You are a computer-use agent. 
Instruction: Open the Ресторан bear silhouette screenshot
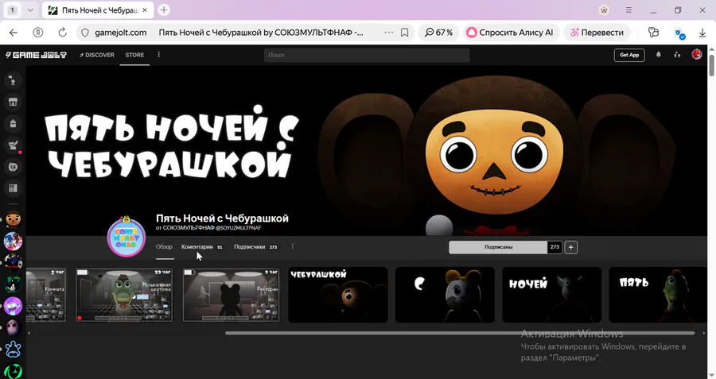tap(231, 295)
